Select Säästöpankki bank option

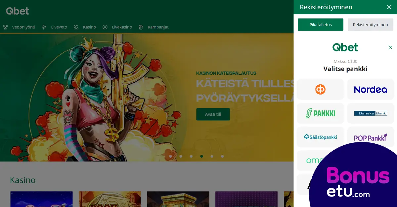coord(320,137)
